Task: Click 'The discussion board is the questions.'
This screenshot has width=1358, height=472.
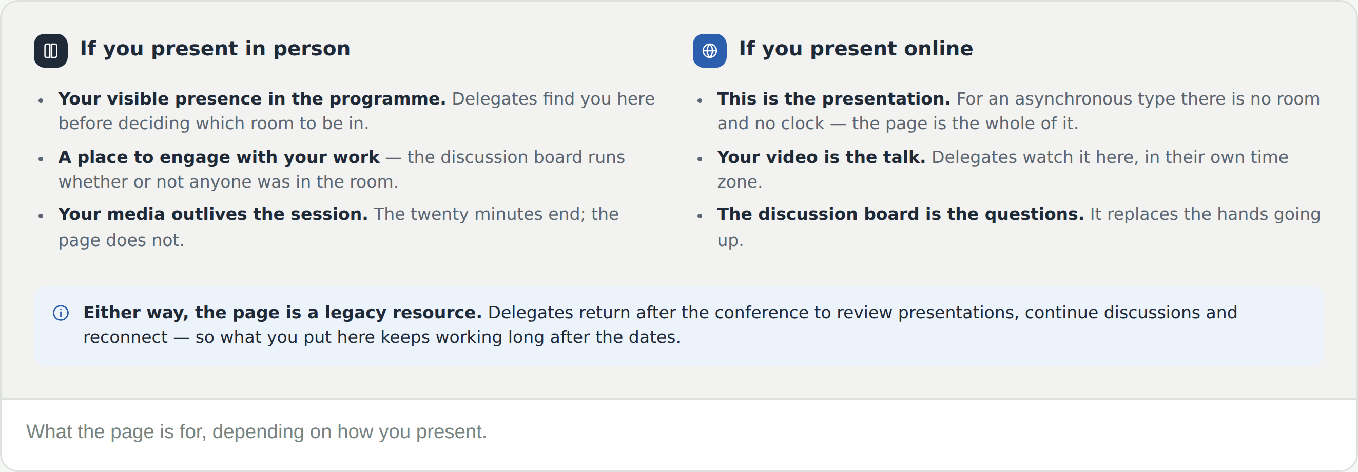Action: click(x=900, y=214)
